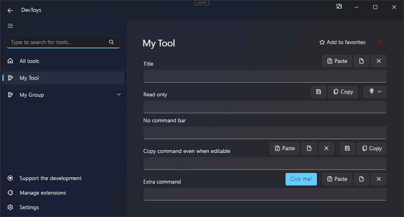Click the My Tool sidebar icon
Image resolution: width=404 pixels, height=217 pixels.
10,78
